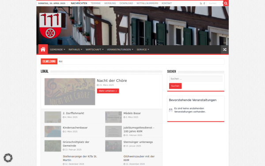
Task: Click the red magnifier search icon
Action: coord(226,3)
